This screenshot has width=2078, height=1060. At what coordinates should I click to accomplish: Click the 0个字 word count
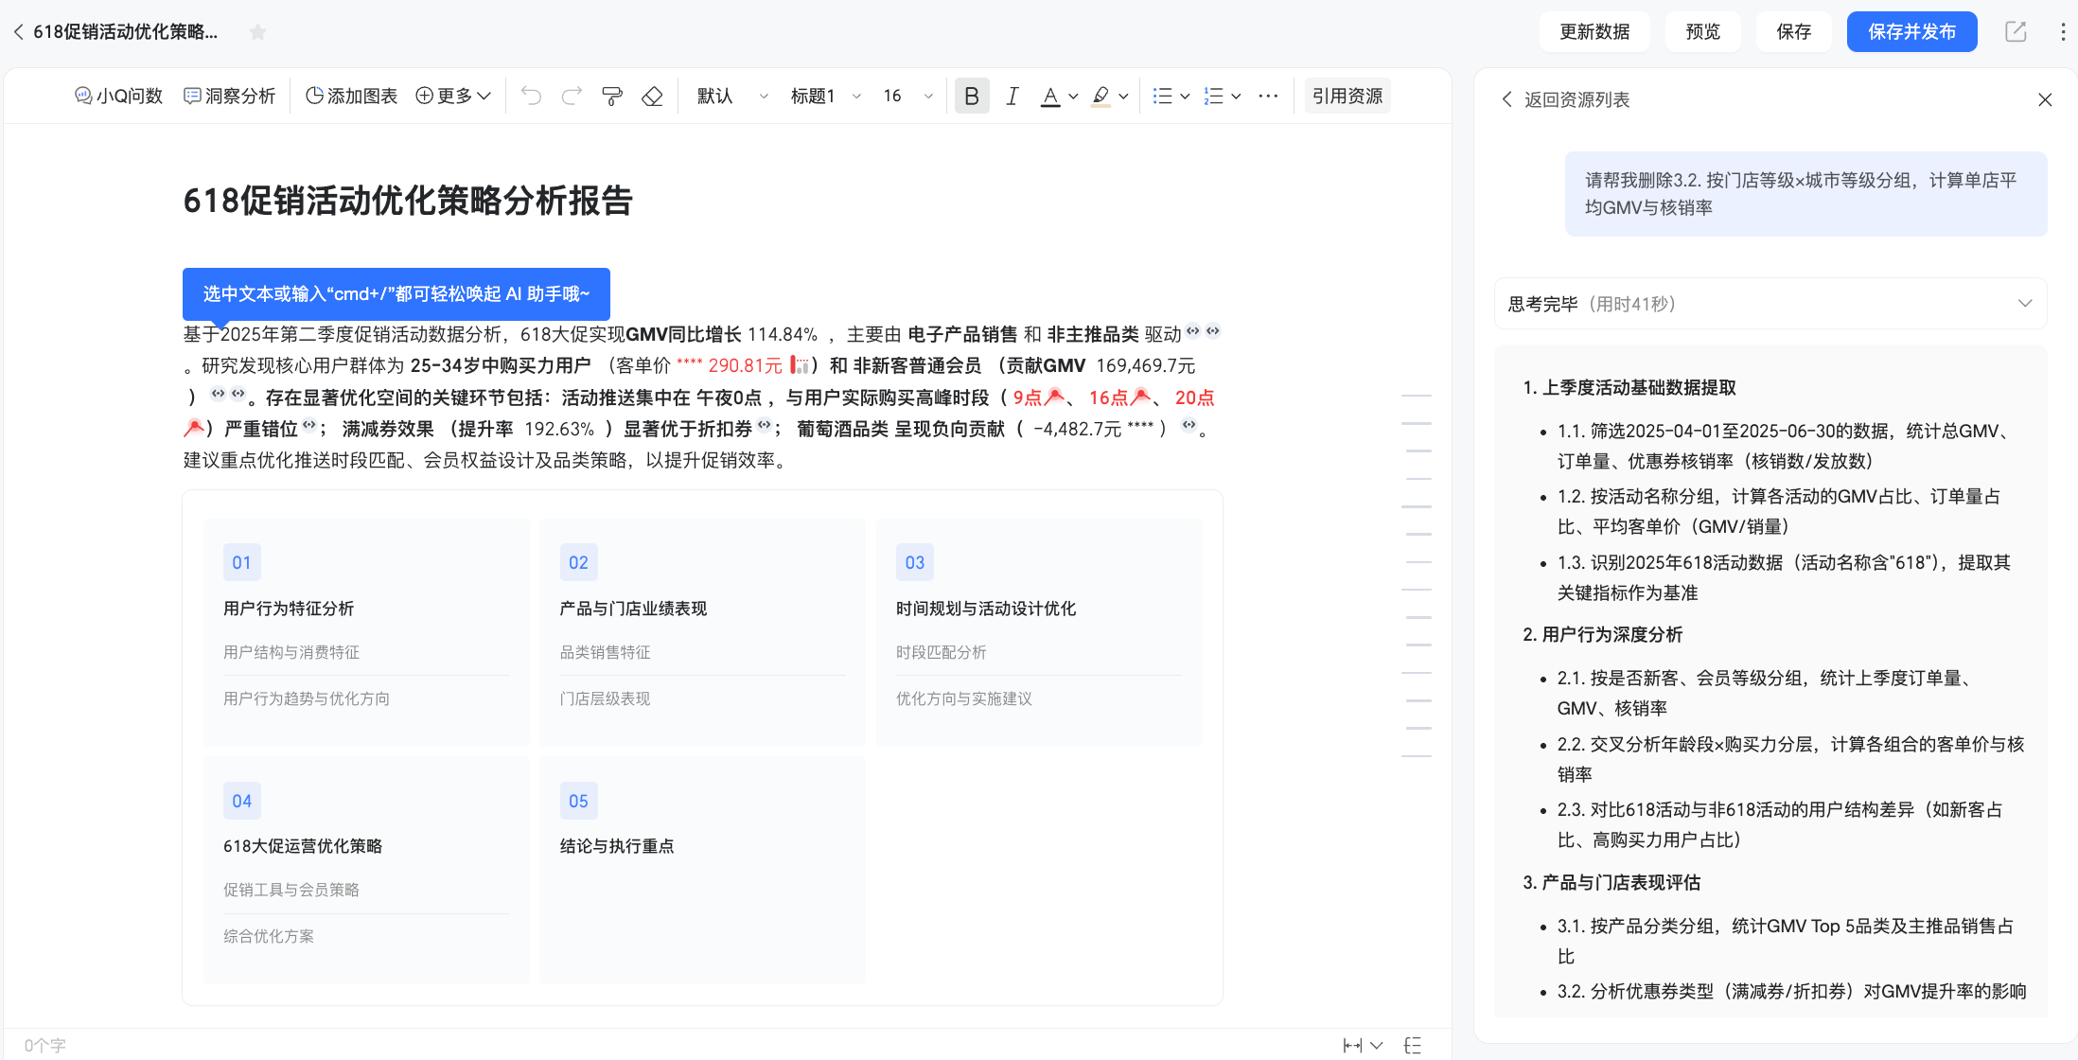point(45,1045)
